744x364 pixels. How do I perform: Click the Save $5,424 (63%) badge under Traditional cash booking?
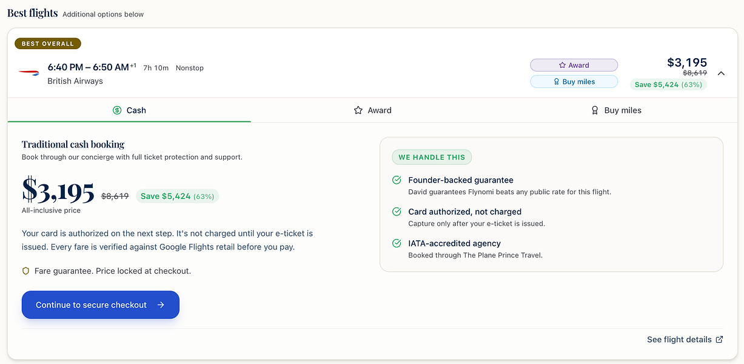(x=178, y=196)
